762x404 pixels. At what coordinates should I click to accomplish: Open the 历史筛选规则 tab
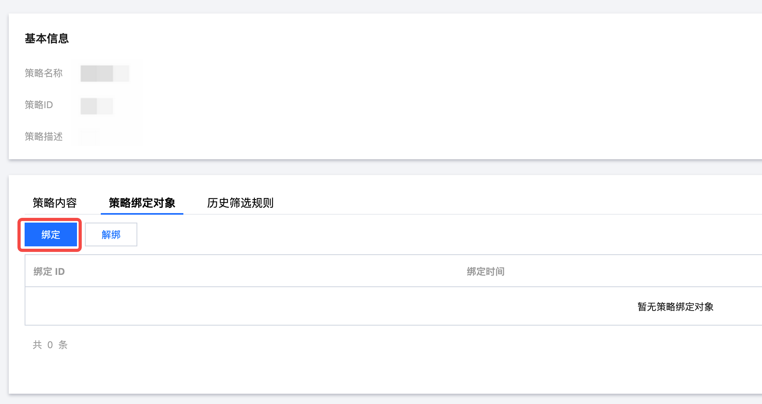click(240, 203)
